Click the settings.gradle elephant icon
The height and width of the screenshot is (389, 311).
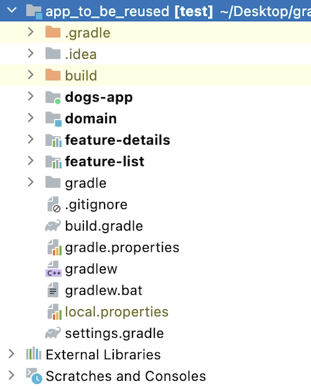[53, 333]
